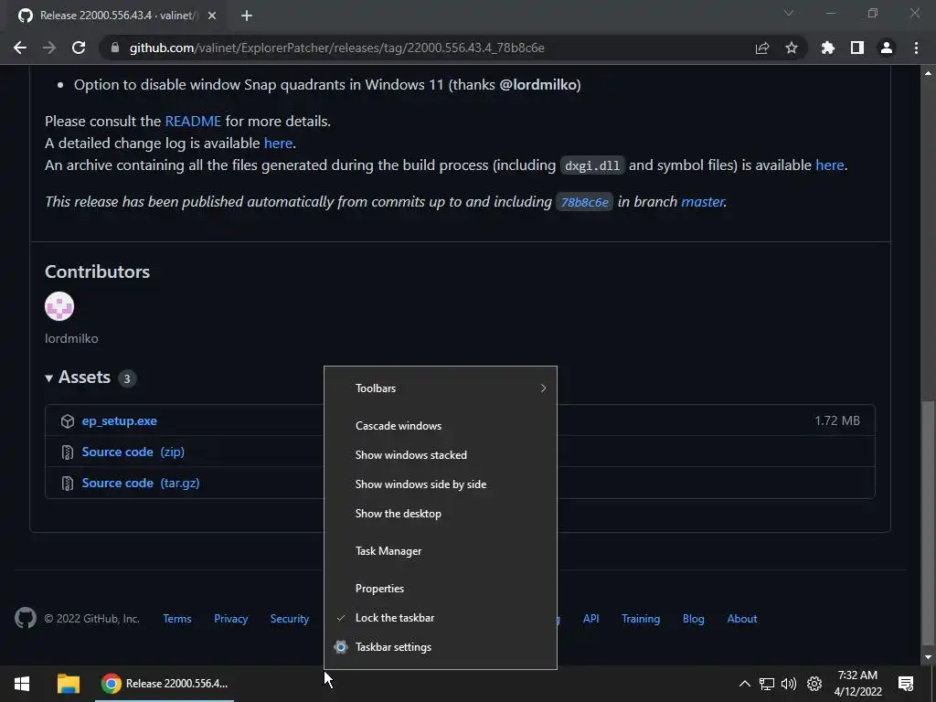This screenshot has width=936, height=702.
Task: Uncheck Lock the taskbar
Action: click(441, 618)
